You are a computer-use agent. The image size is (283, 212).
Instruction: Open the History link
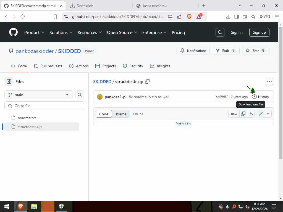tap(260, 97)
